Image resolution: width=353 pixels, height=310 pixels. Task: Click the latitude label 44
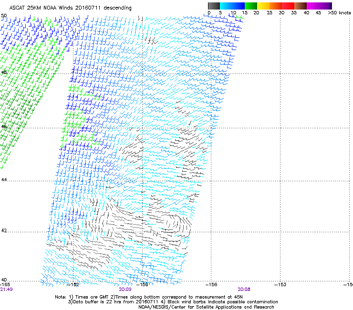[4, 180]
